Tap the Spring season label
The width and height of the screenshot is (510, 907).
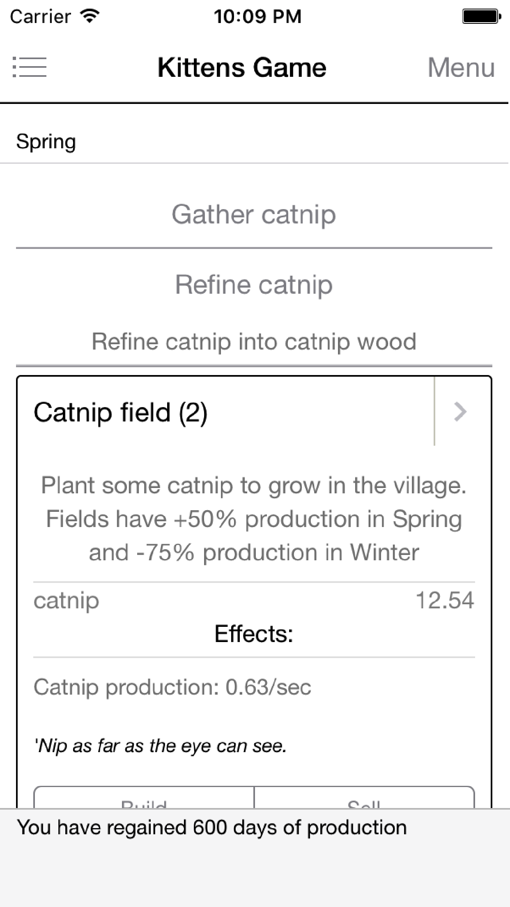(46, 142)
